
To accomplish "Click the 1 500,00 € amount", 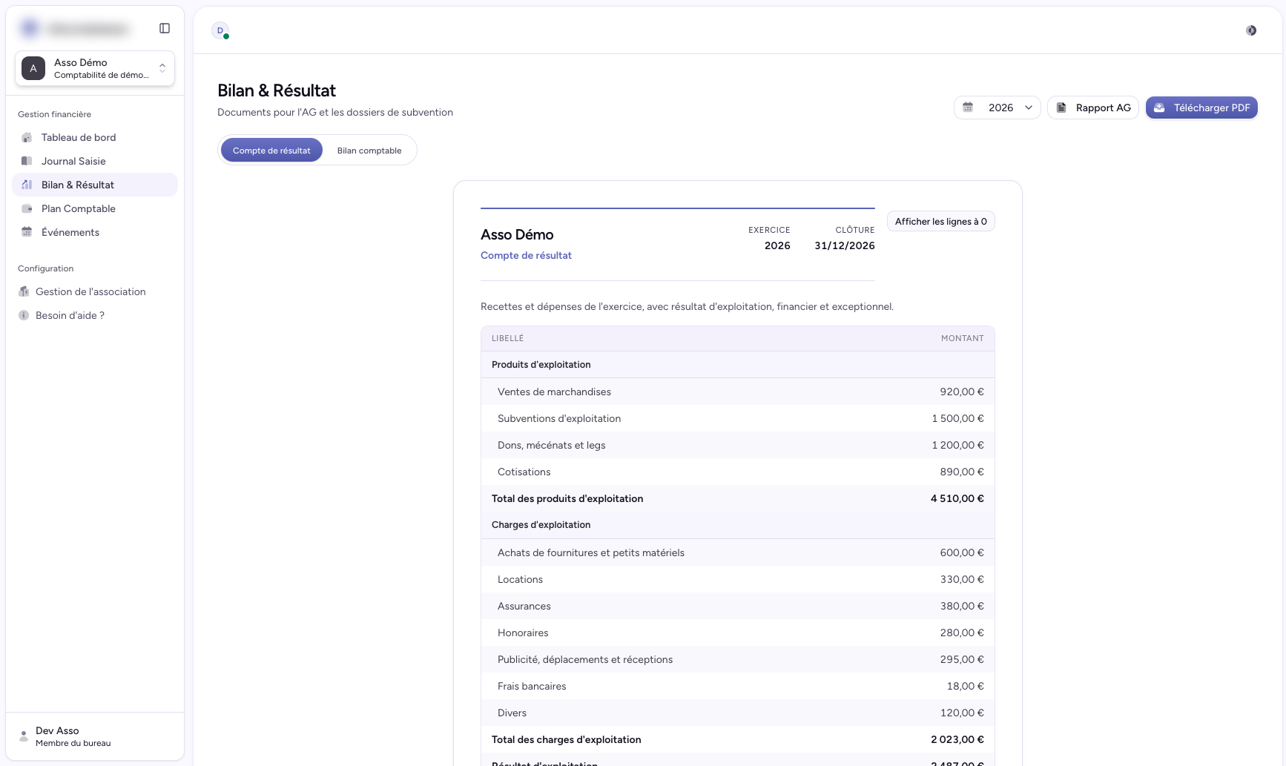I will coord(957,418).
